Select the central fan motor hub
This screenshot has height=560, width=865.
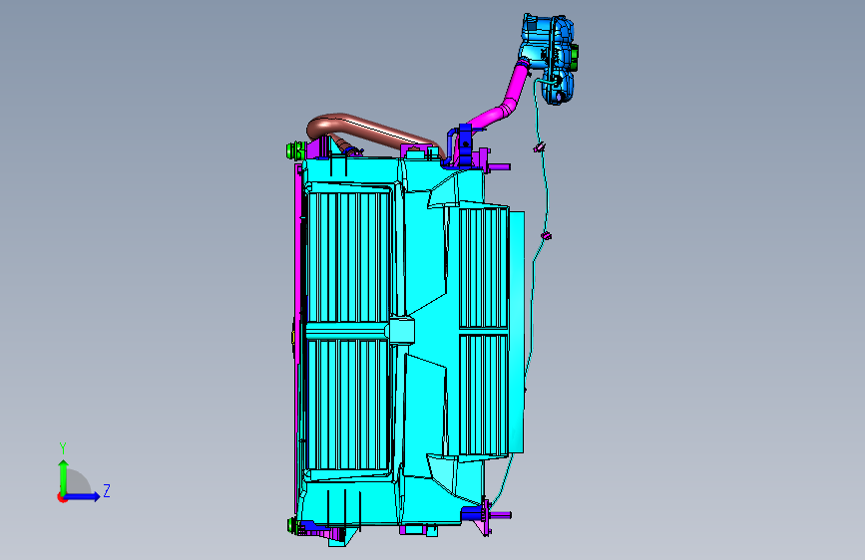click(x=401, y=330)
